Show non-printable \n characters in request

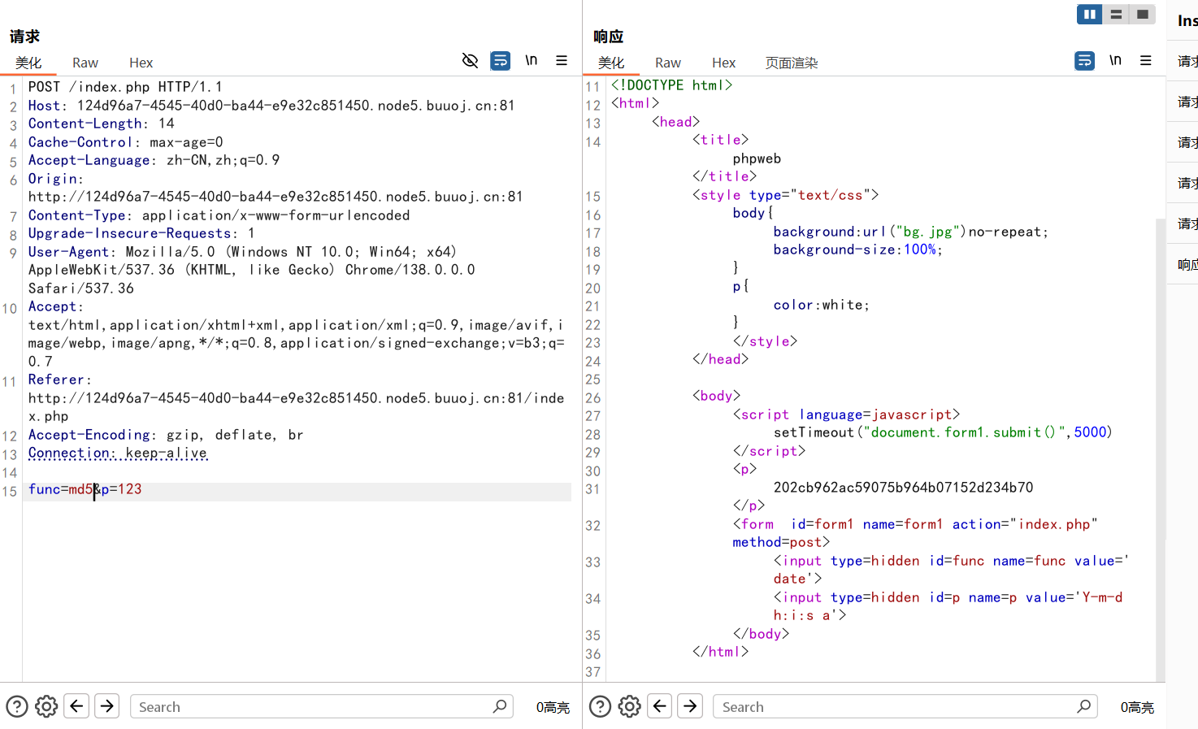click(x=531, y=61)
